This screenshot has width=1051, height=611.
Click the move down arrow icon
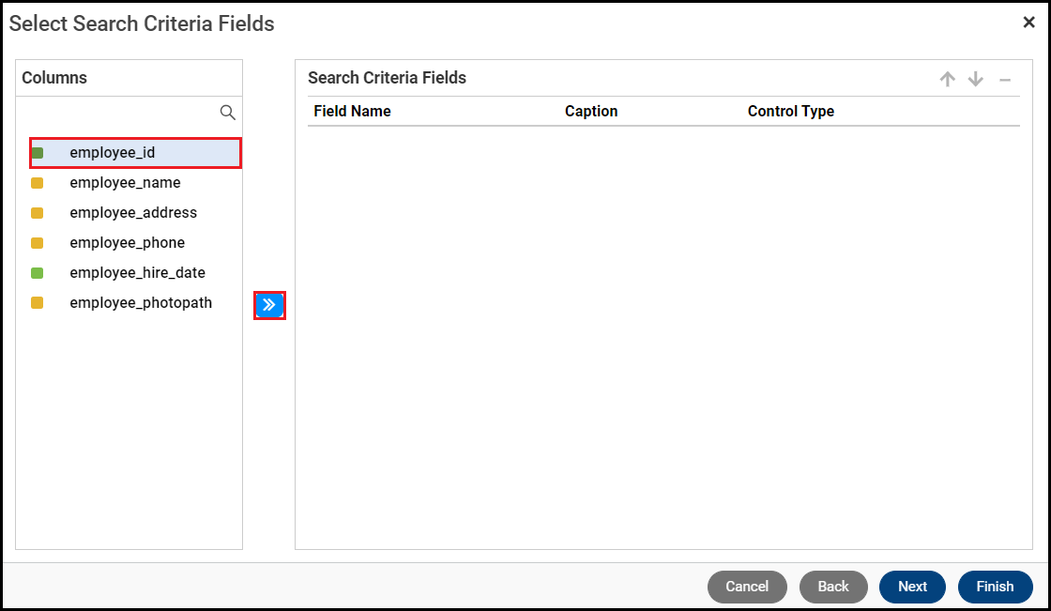[x=976, y=80]
